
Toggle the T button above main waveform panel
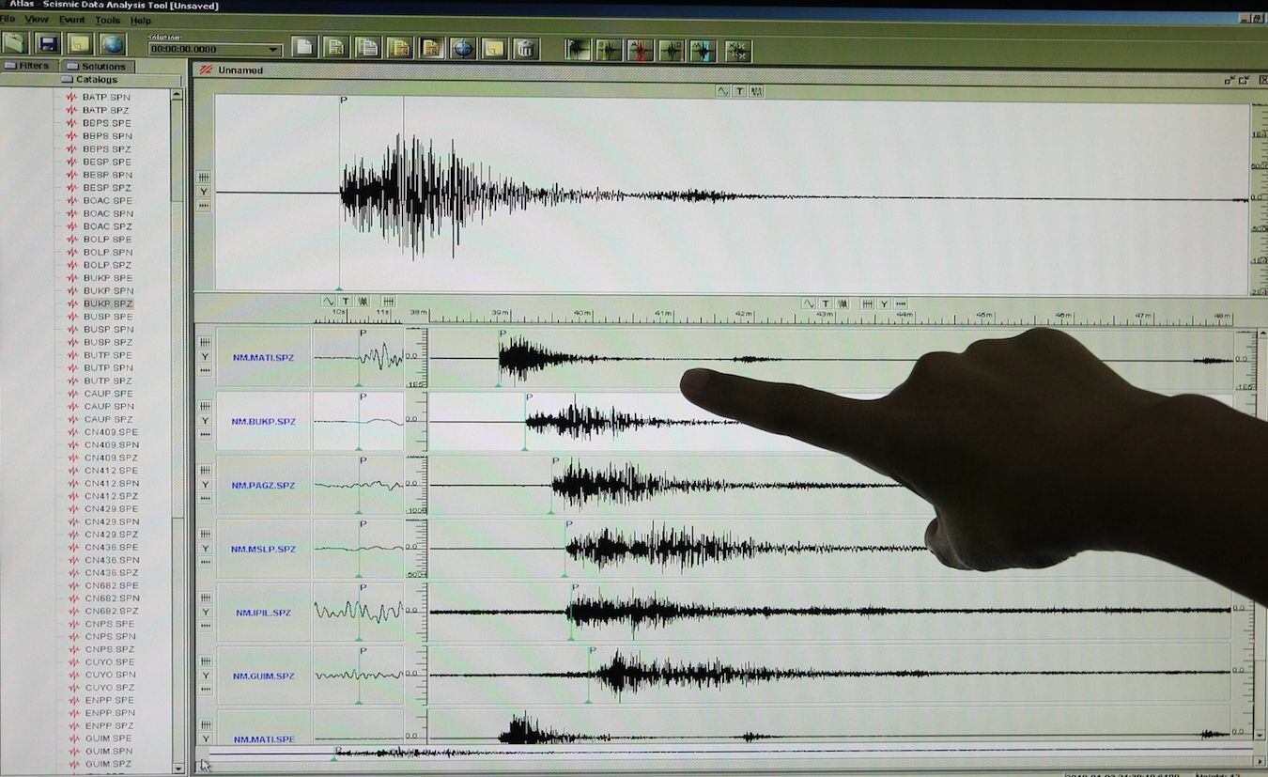739,91
